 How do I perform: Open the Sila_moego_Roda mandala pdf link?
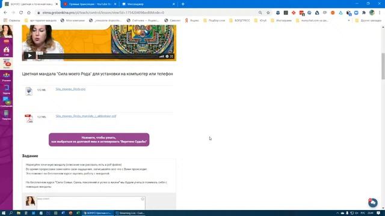coord(86,116)
